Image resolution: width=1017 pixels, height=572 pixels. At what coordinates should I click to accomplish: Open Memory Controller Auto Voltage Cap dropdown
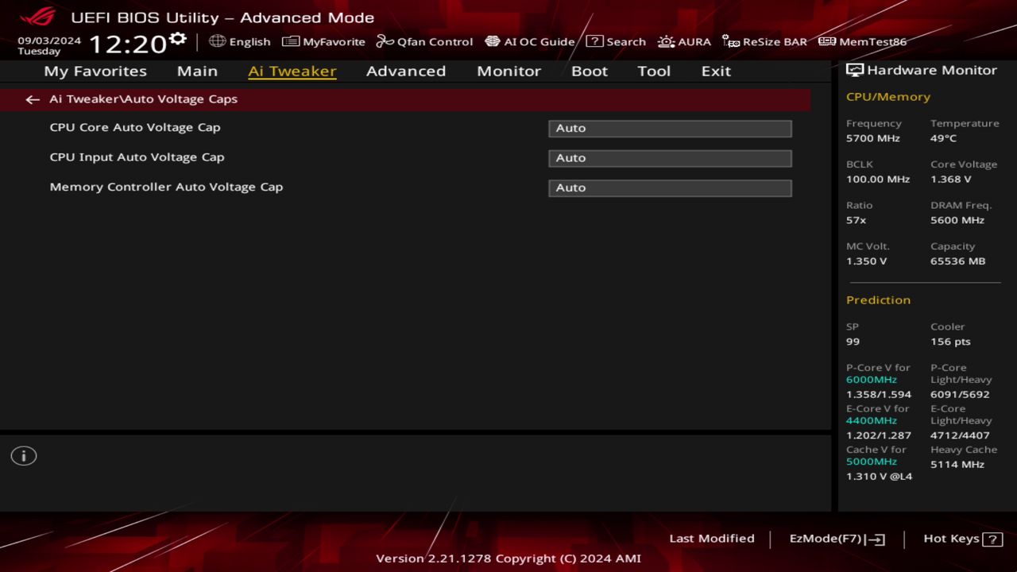670,188
